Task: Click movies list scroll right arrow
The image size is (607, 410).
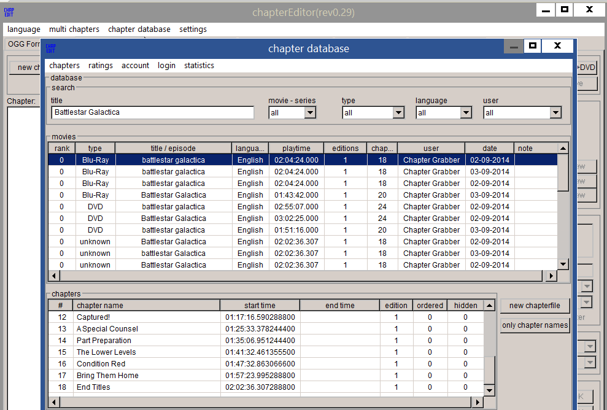Action: point(551,276)
